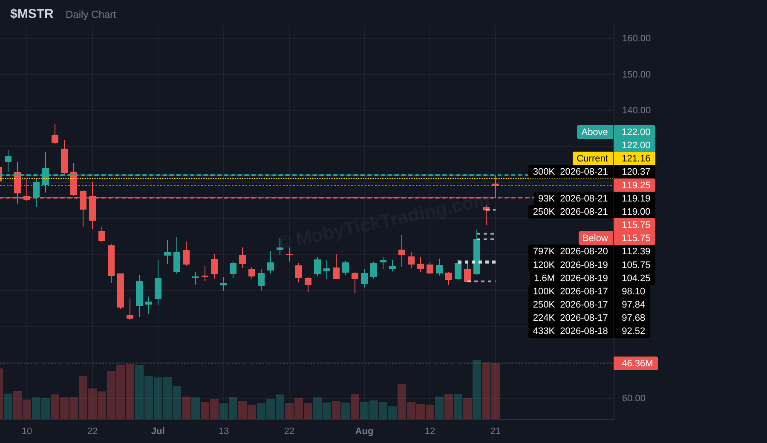Click the Daily Chart subtitle
This screenshot has width=767, height=443.
coord(91,14)
